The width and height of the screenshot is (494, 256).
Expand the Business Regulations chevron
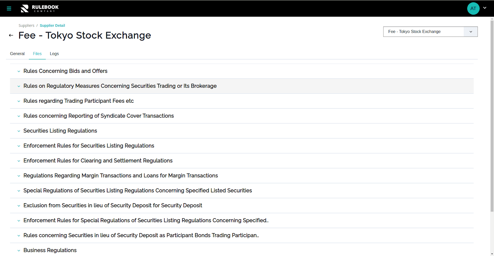[19, 251]
